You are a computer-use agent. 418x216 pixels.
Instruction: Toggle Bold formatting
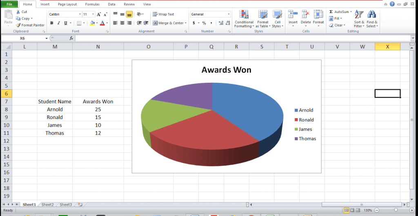point(52,23)
